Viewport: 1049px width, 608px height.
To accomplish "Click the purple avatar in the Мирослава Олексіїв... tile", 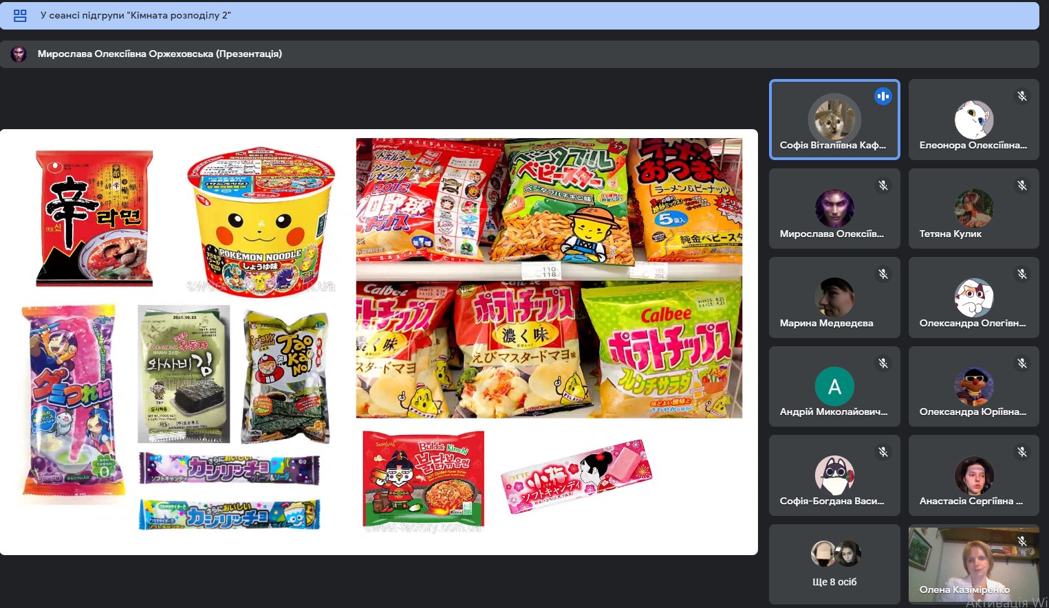I will point(834,208).
